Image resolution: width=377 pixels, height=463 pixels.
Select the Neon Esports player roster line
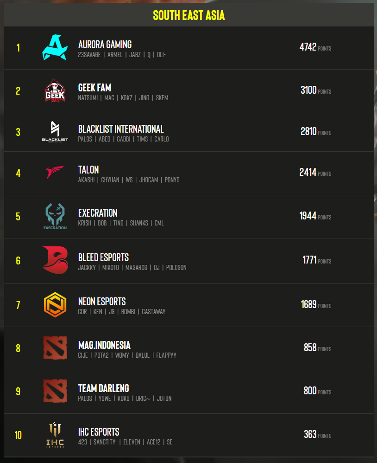coord(122,312)
